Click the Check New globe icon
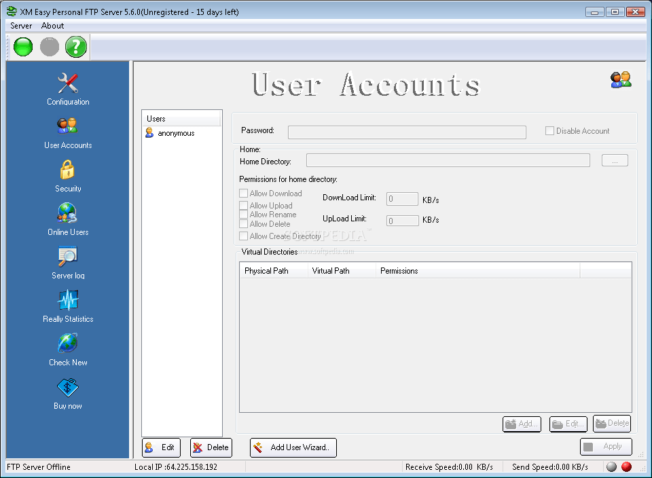652x478 pixels. point(68,344)
